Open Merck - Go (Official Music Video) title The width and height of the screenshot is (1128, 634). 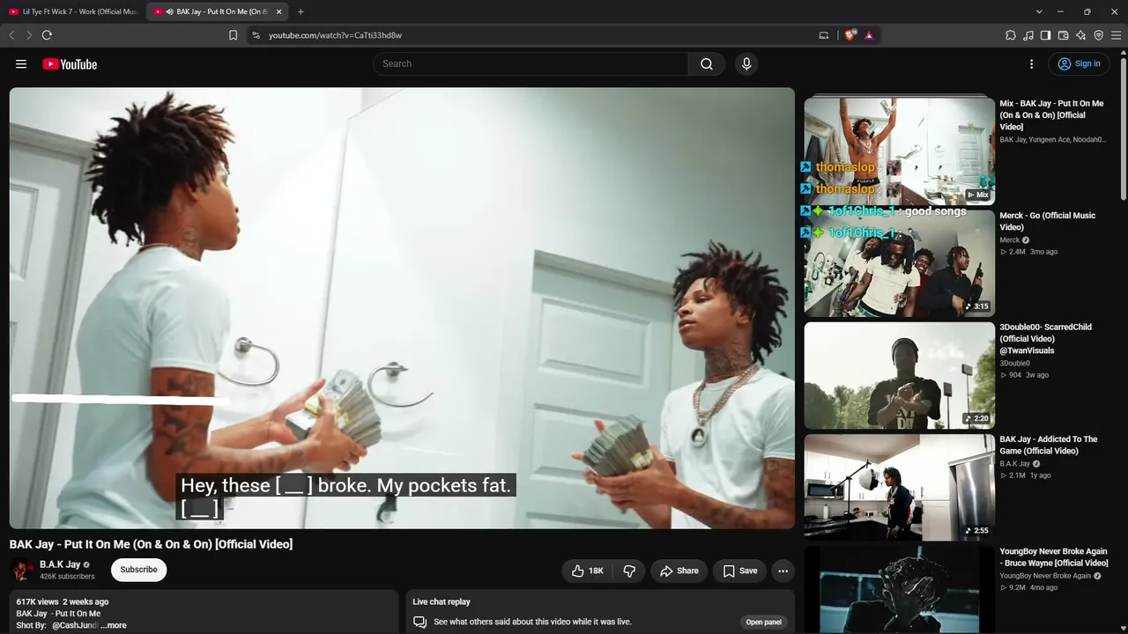(1048, 221)
